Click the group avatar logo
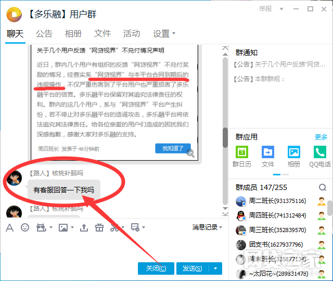This screenshot has width=333, height=281. coord(14,15)
